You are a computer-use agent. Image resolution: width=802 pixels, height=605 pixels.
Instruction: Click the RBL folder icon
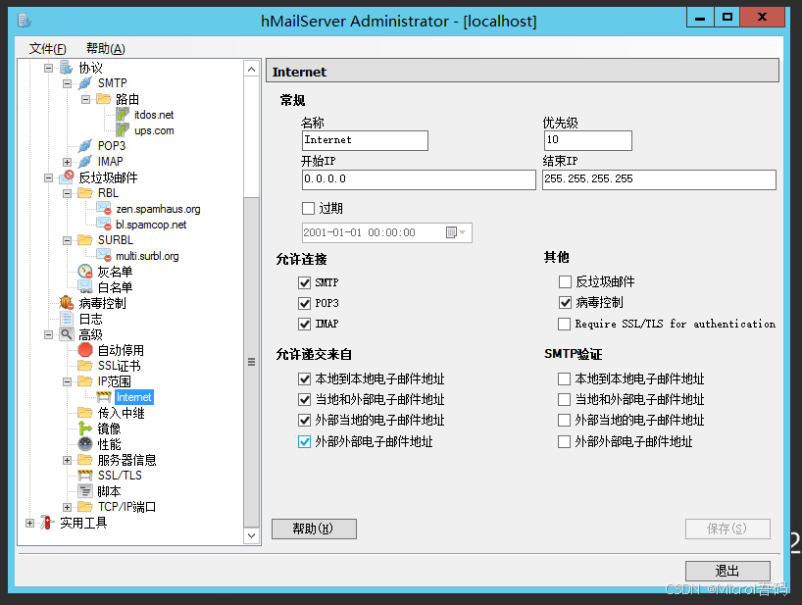(85, 193)
